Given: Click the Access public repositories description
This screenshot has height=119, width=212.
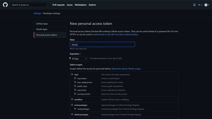Looking at the screenshot, I should (112, 86).
